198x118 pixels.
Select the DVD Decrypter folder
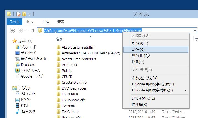pyautogui.click(x=74, y=88)
